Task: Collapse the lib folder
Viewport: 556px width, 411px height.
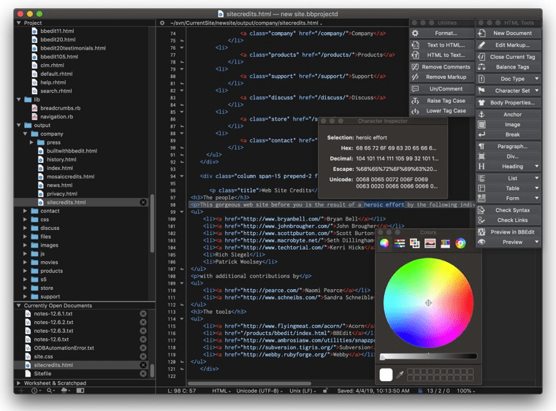Action: tap(18, 99)
